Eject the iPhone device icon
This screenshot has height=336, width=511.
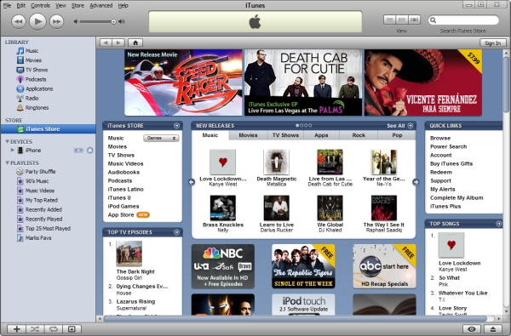(x=90, y=150)
